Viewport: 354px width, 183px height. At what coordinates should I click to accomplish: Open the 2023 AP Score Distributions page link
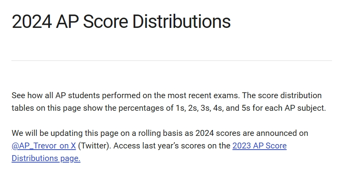coord(259,146)
